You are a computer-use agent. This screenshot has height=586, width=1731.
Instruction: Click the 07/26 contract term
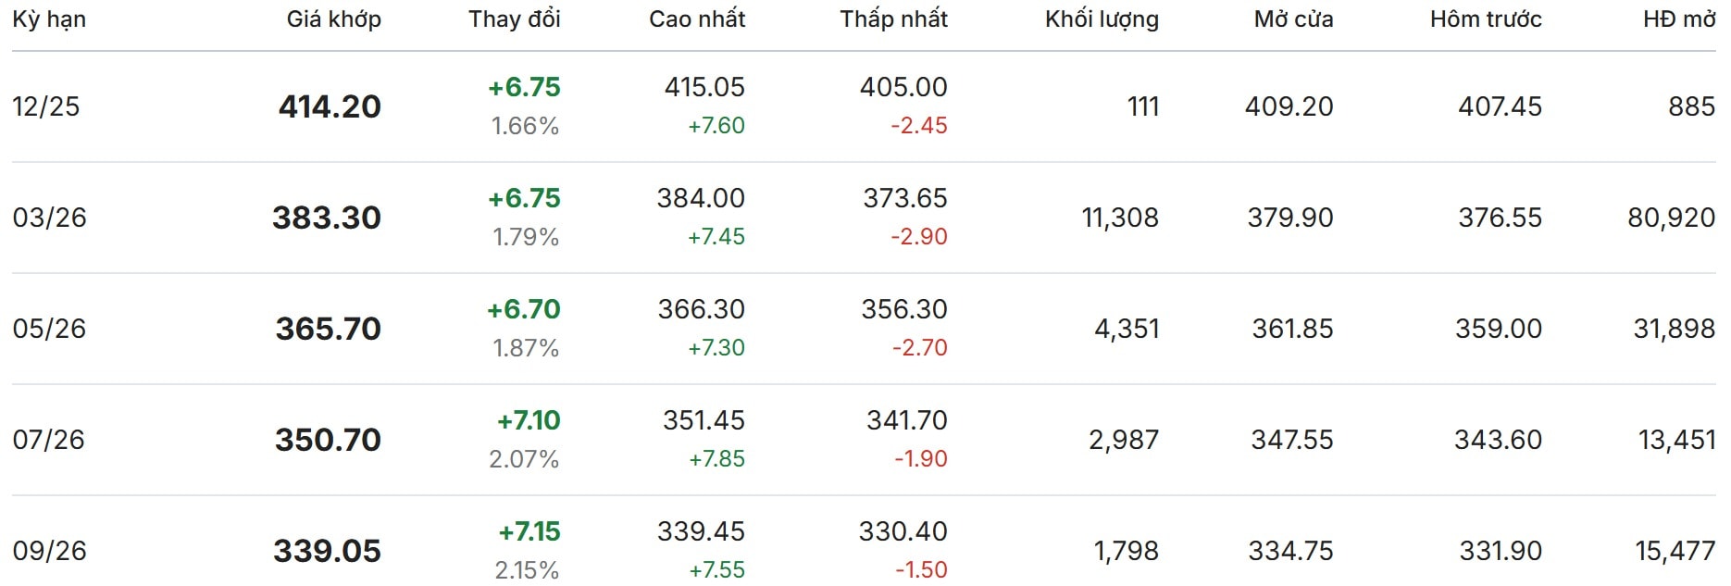tap(48, 440)
